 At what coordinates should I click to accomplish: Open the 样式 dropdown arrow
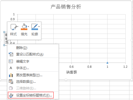pyautogui.click(x=18, y=27)
